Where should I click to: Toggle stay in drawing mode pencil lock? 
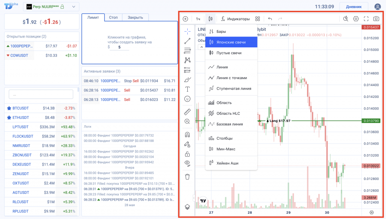coord(187,144)
